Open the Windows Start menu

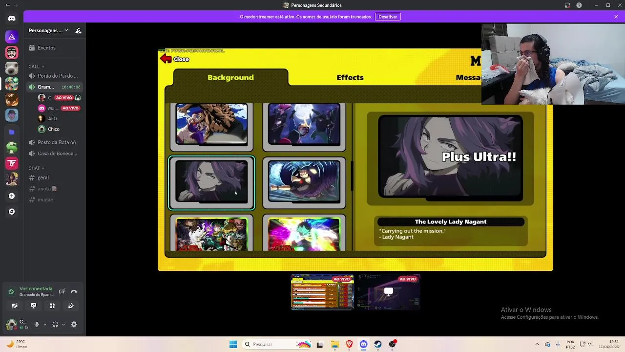pos(233,344)
